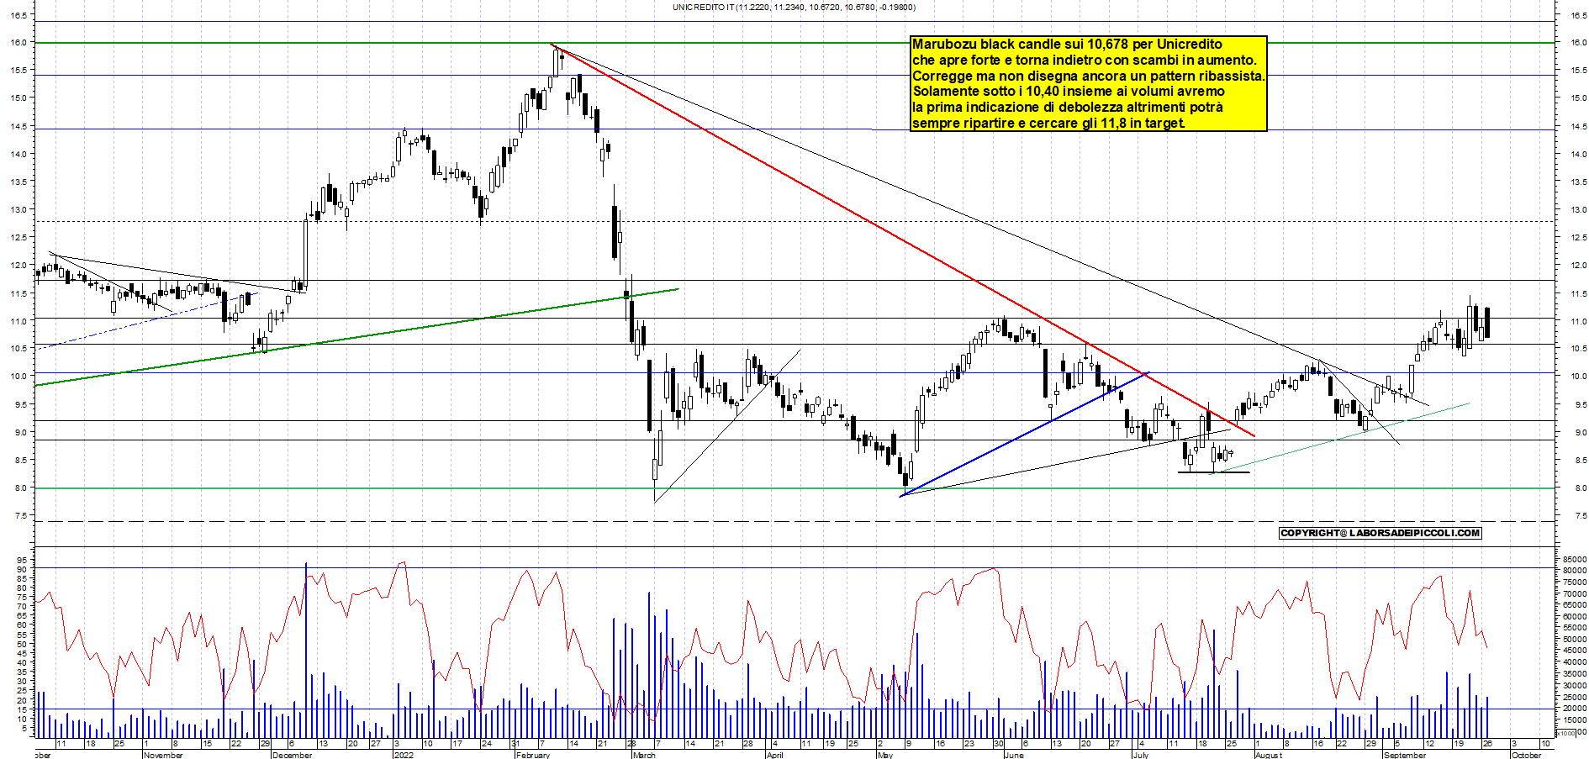Select the 'December' month label on time axis

click(x=292, y=755)
